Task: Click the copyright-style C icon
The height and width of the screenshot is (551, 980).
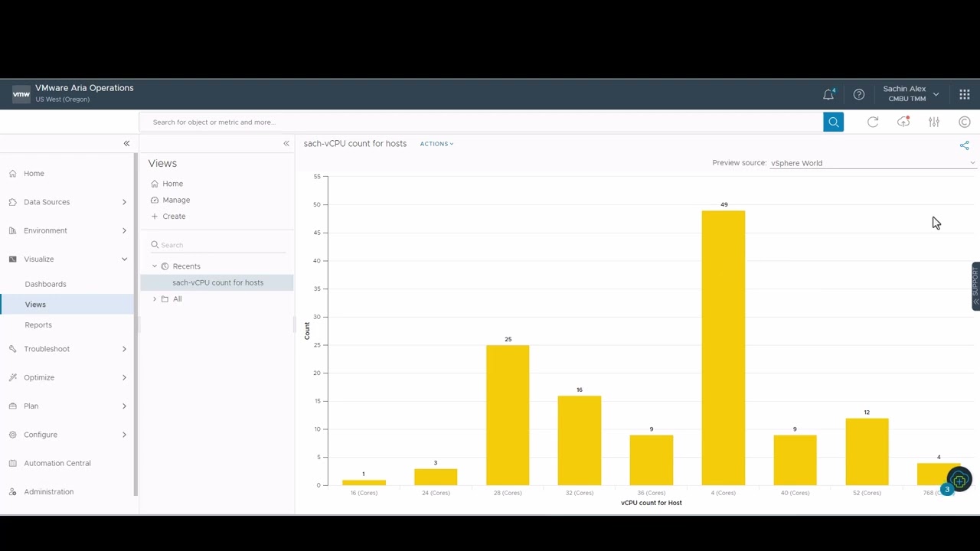Action: pos(965,122)
